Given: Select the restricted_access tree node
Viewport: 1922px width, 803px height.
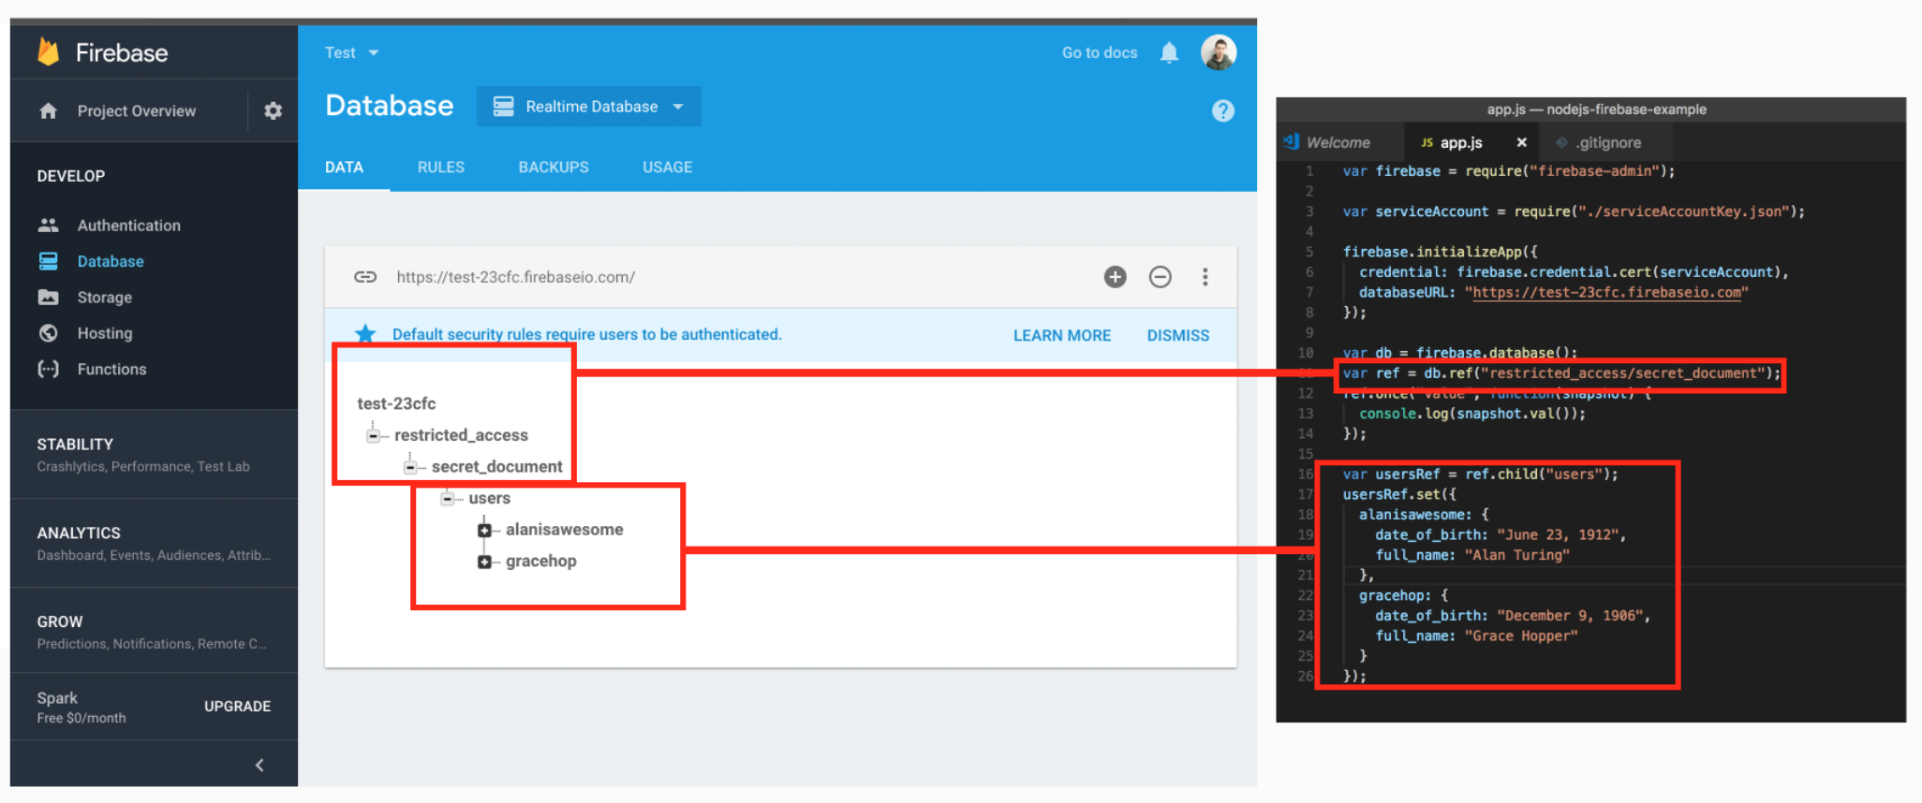Looking at the screenshot, I should (461, 435).
